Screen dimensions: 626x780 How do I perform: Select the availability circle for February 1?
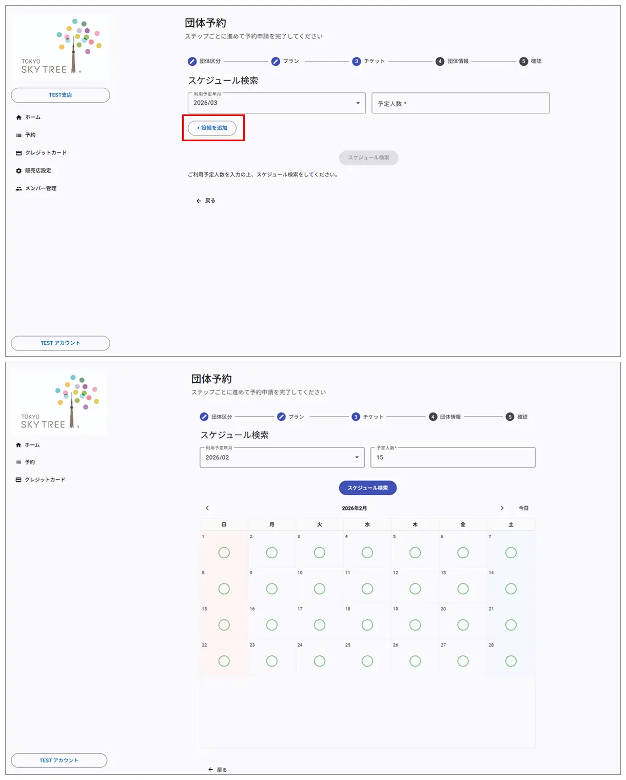224,553
